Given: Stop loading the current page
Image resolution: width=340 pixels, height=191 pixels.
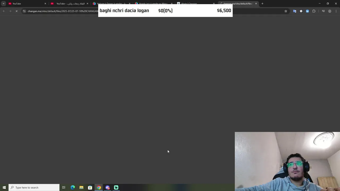Looking at the screenshot, I should [x=16, y=11].
